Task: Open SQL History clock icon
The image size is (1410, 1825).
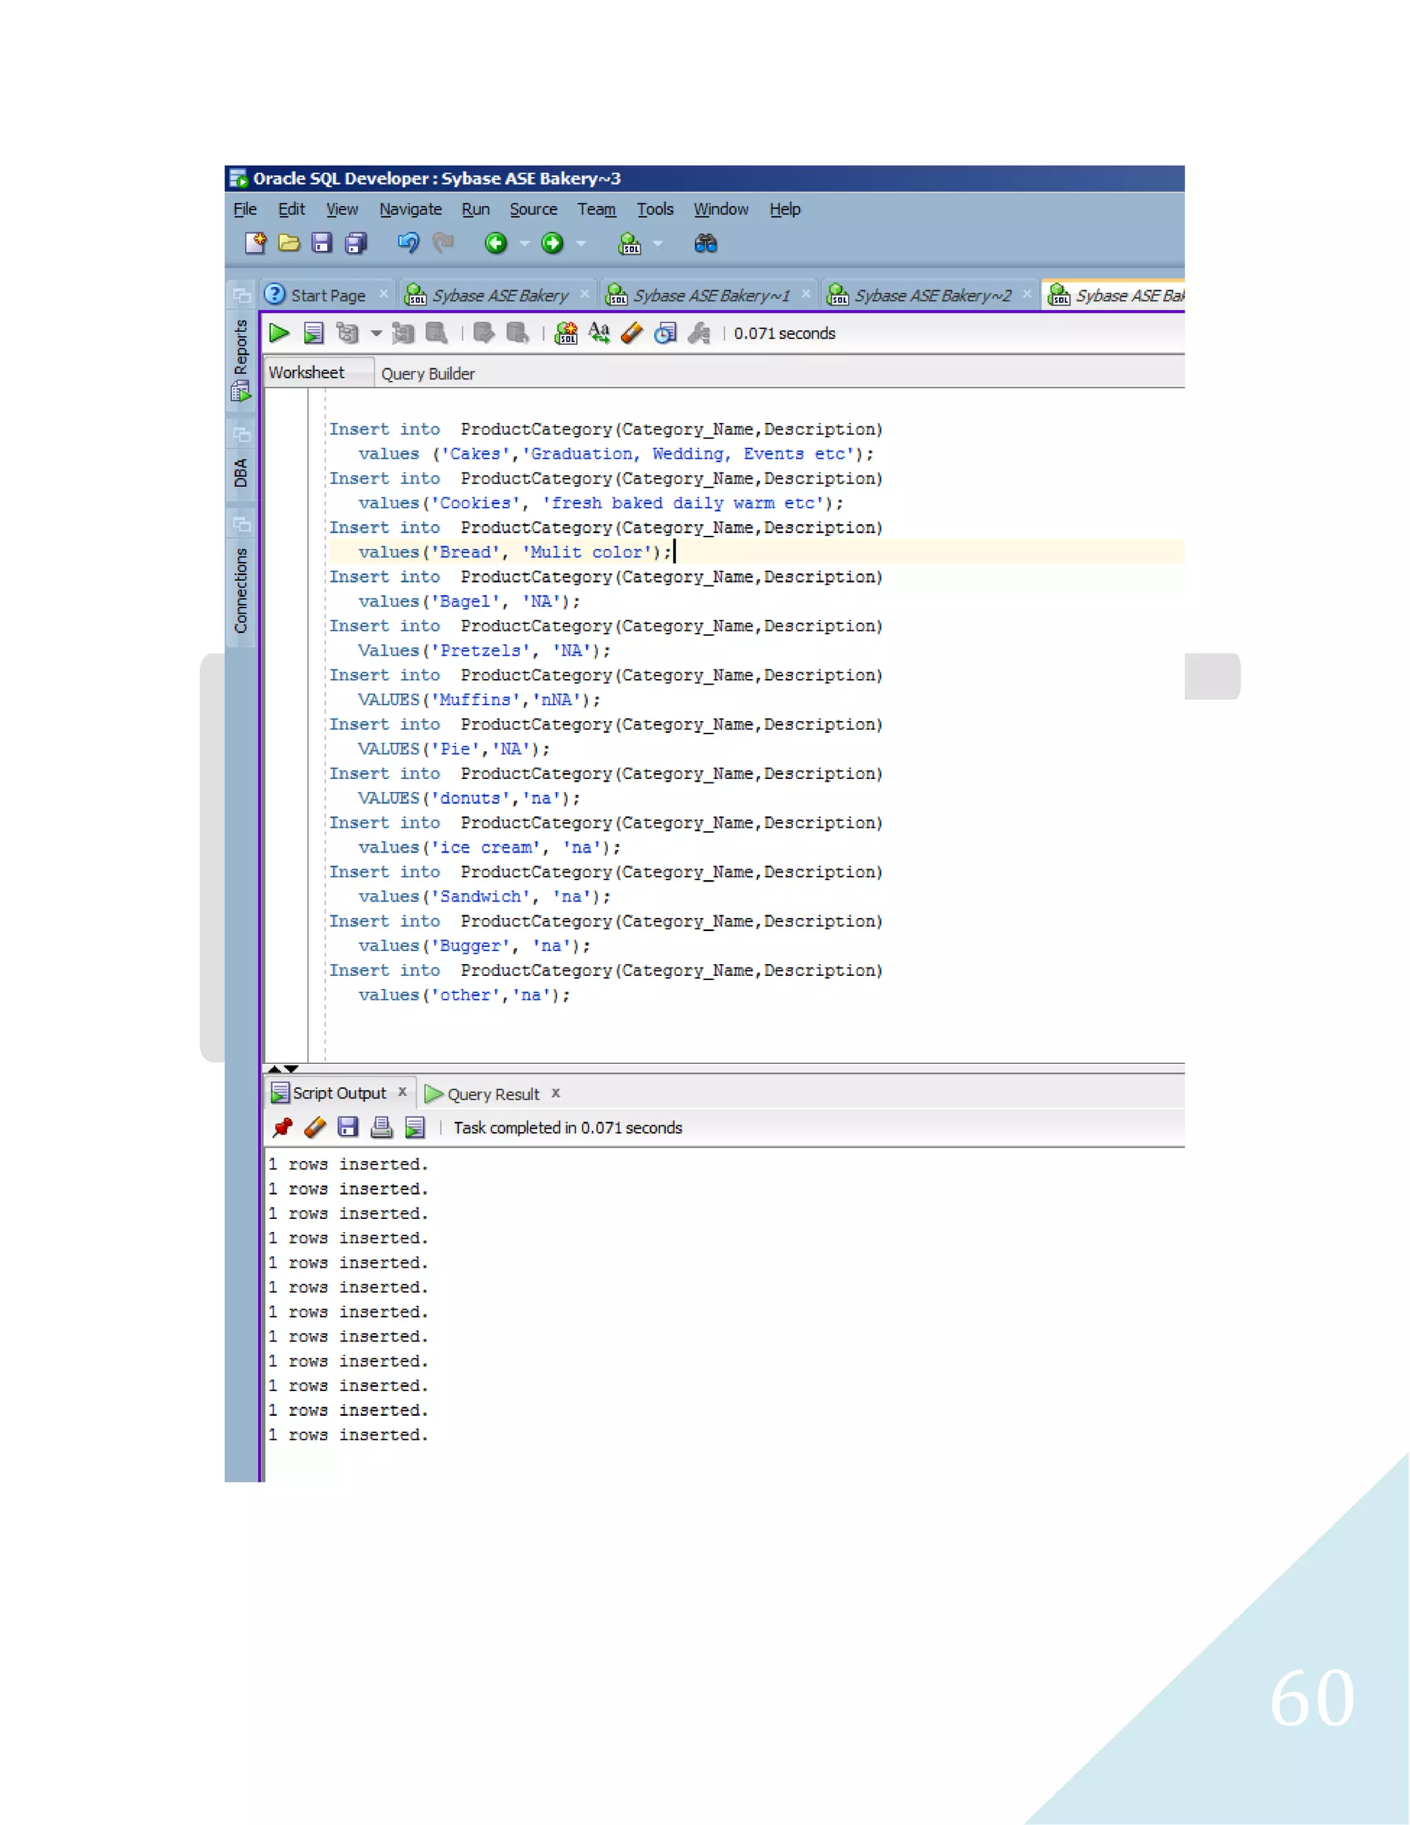Action: coord(666,333)
